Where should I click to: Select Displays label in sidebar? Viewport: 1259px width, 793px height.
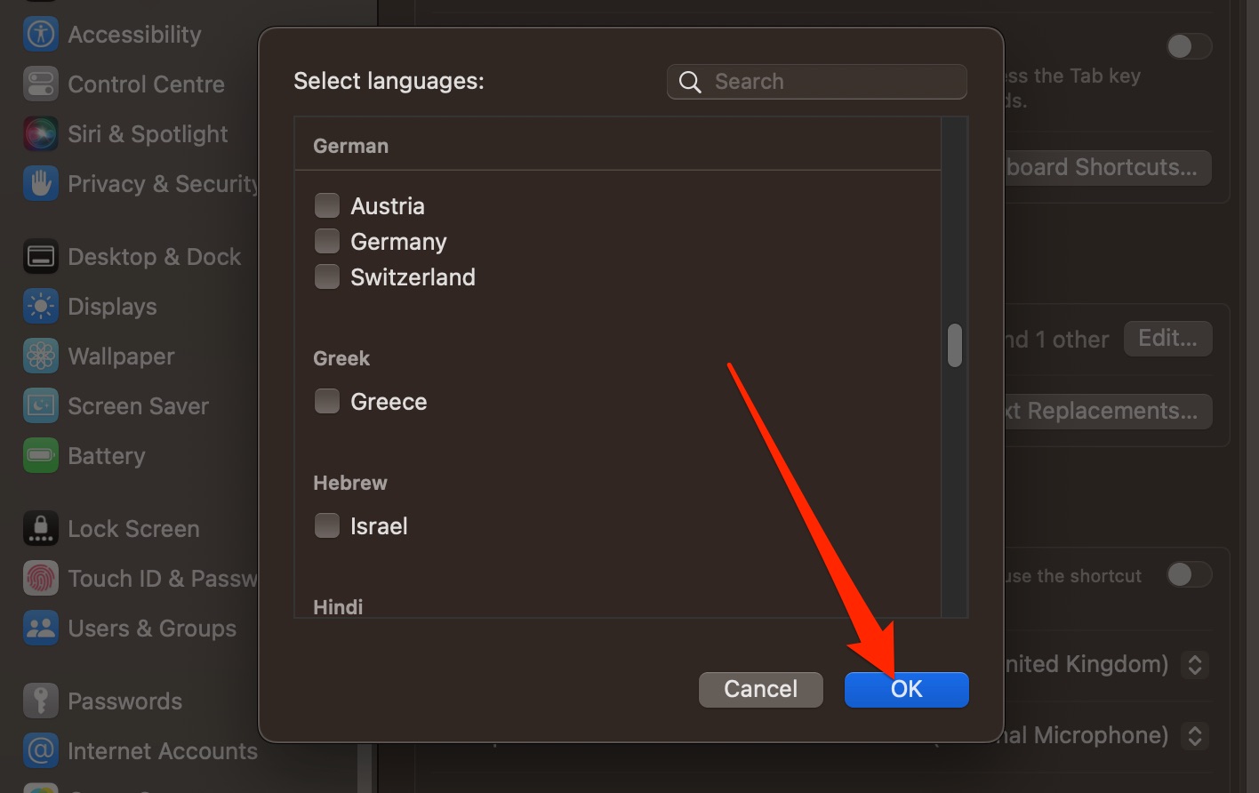coord(112,306)
